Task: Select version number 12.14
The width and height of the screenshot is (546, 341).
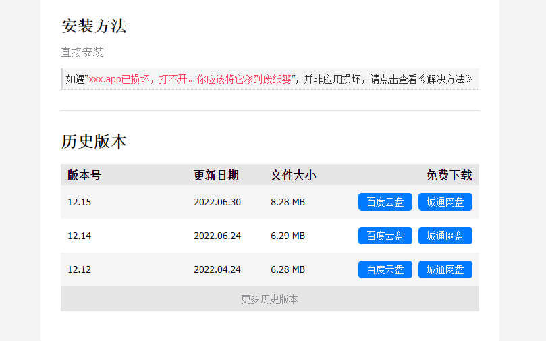Action: pyautogui.click(x=80, y=236)
